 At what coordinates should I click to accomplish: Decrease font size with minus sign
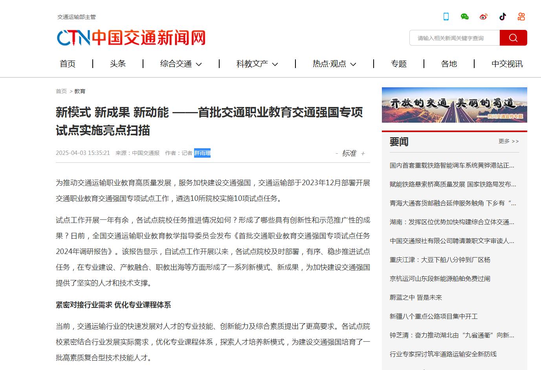tap(337, 154)
